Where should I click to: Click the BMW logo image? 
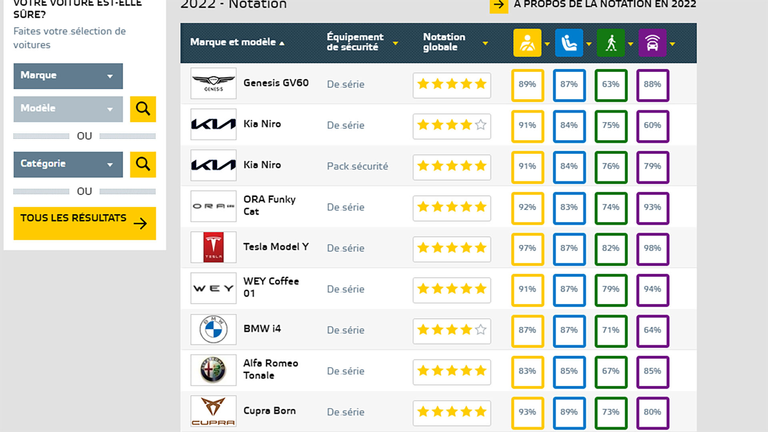click(x=213, y=329)
